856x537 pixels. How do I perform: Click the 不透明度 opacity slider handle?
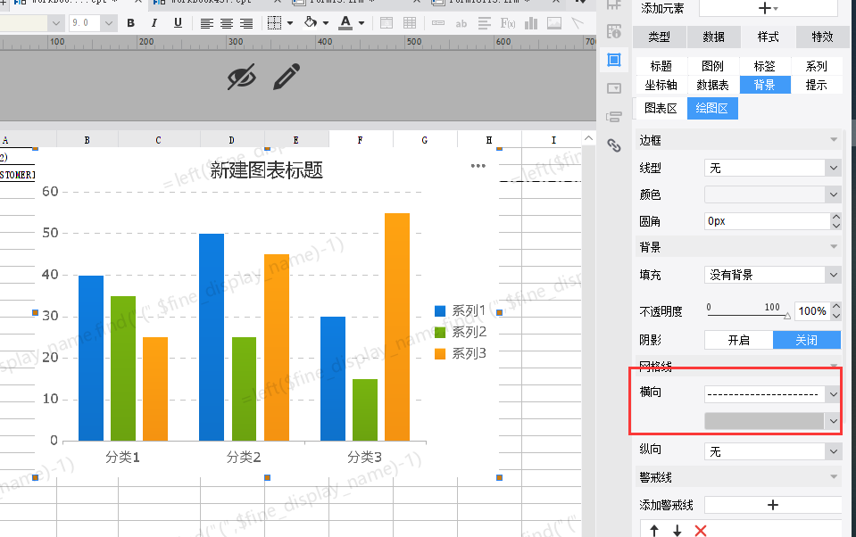tap(786, 316)
